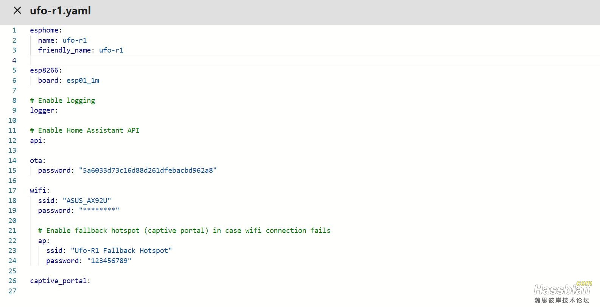Click line number 27 in gutter

[x=12, y=291]
